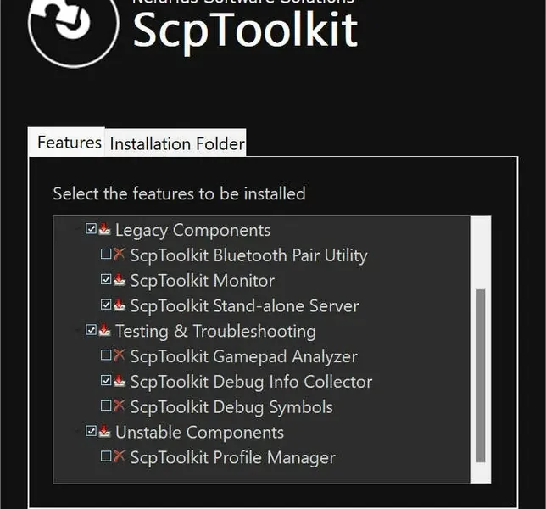The image size is (546, 509).
Task: Click the feature list scrollbar thumb
Action: click(x=481, y=376)
